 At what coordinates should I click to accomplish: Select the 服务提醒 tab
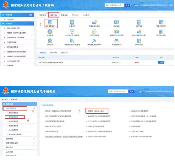pos(54,53)
